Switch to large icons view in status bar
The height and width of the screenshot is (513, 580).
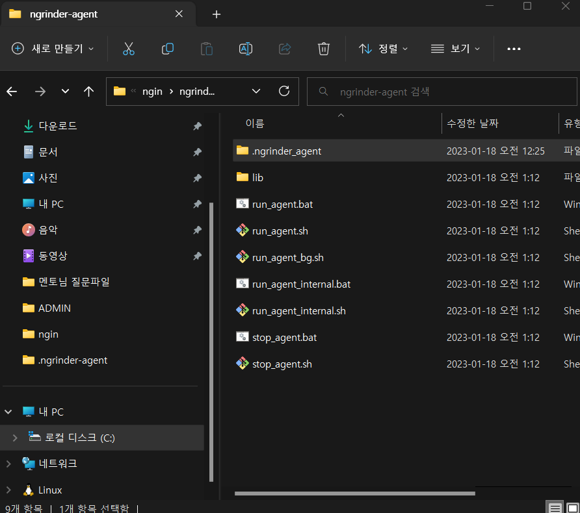point(572,508)
